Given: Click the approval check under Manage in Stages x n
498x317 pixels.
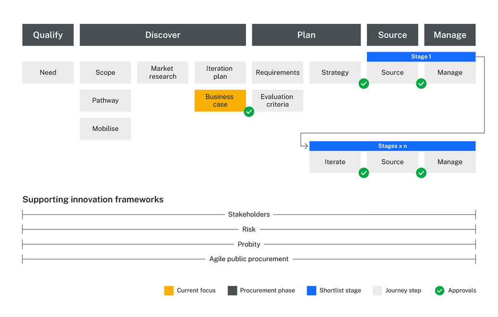Looking at the screenshot, I should coord(421,173).
